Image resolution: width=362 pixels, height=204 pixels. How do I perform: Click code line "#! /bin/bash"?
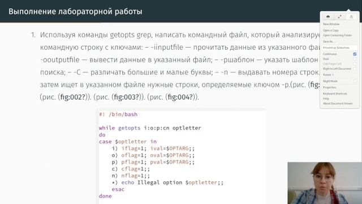(118, 114)
